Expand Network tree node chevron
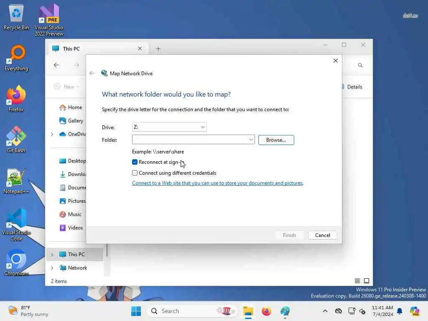Viewport: 428px width, 321px height. (52, 268)
